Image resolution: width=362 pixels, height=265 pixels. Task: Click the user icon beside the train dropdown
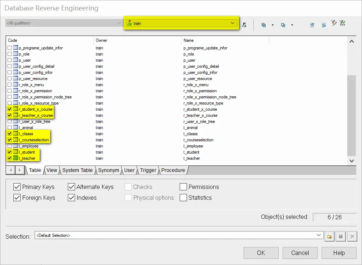click(x=244, y=25)
